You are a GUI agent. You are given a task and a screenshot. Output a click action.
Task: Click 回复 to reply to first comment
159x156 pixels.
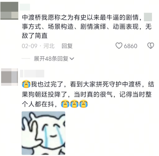67,46
